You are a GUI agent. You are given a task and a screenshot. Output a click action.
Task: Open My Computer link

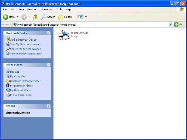tap(18, 76)
